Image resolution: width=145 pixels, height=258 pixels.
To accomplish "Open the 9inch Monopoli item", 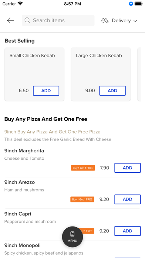I will point(22,245).
